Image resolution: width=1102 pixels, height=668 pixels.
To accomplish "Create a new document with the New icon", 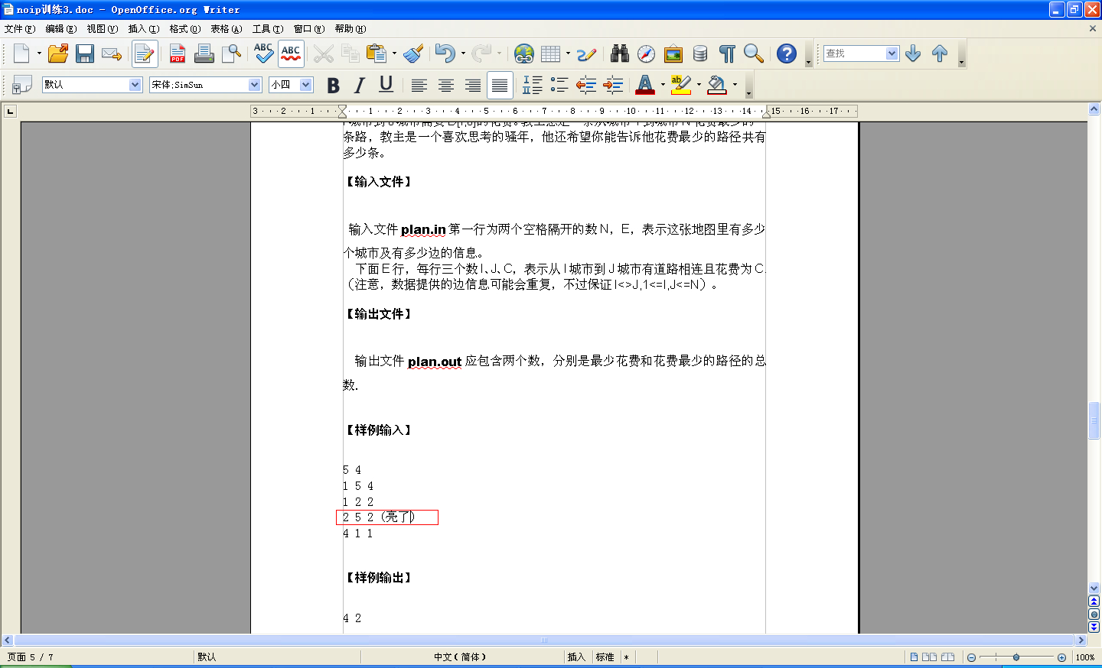I will [21, 54].
